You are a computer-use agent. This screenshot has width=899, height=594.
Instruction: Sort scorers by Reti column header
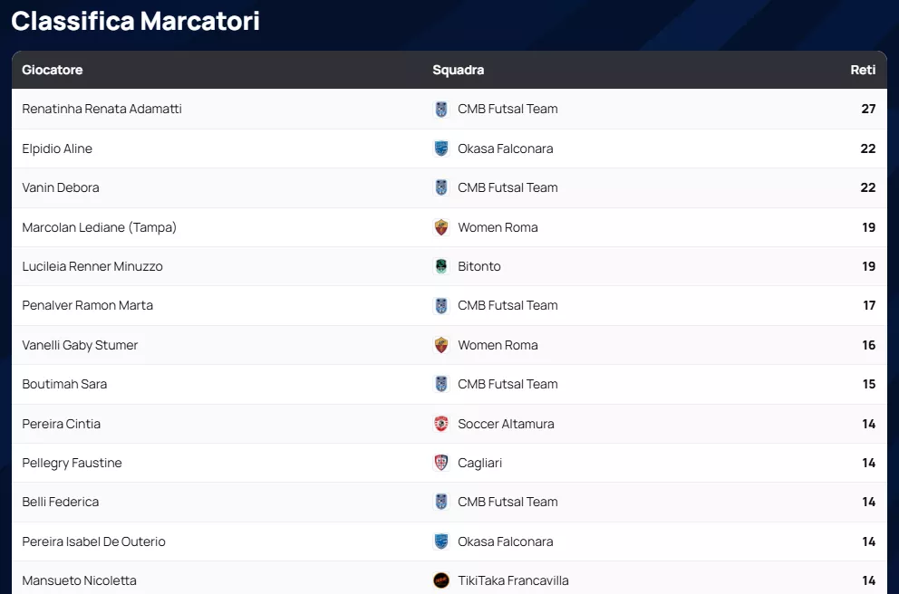[x=863, y=70]
